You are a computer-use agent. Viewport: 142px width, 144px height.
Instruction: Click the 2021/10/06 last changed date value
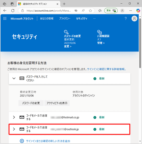tap(27, 96)
